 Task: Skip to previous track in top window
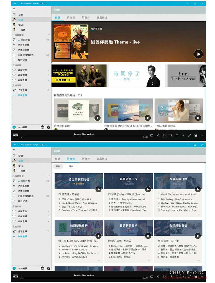click(158, 135)
